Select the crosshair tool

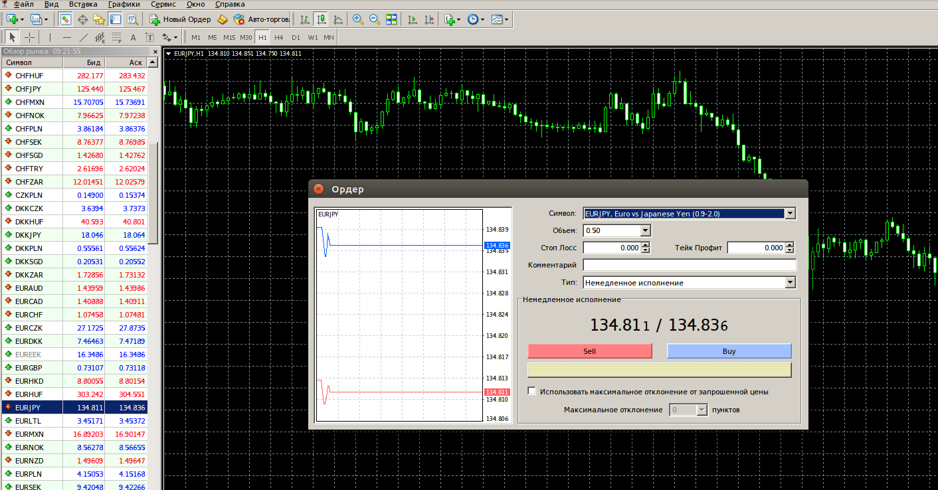pos(30,37)
